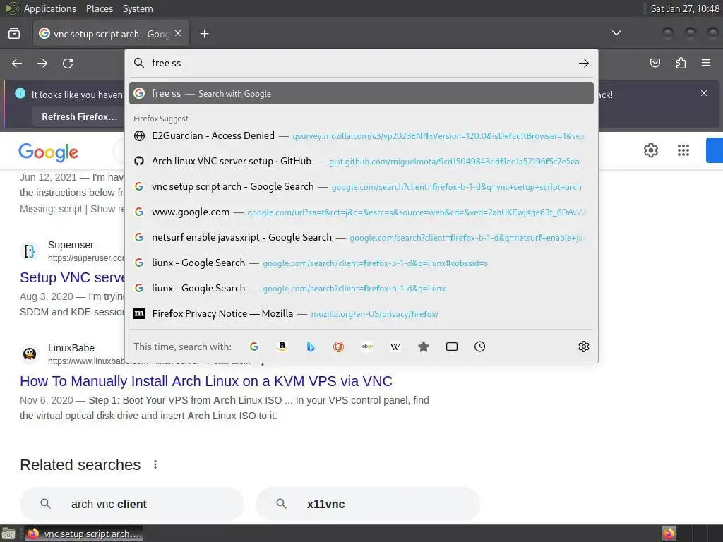This screenshot has height=542, width=723.
Task: Close the 'vnc setup script arch' tab
Action: pyautogui.click(x=178, y=34)
